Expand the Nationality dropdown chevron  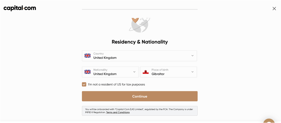[x=134, y=72]
